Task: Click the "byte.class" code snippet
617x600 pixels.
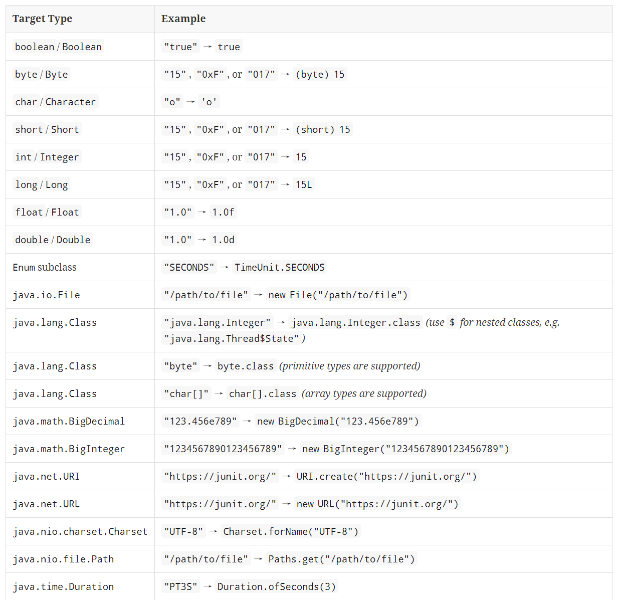Action: click(245, 366)
